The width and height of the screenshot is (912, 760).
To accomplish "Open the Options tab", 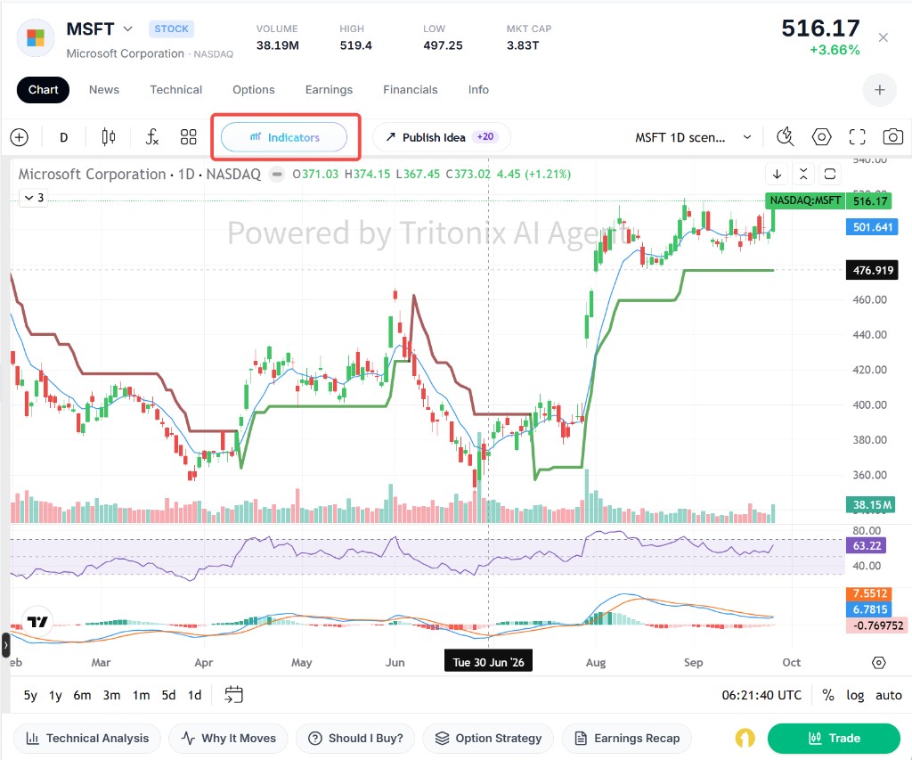I will (254, 90).
